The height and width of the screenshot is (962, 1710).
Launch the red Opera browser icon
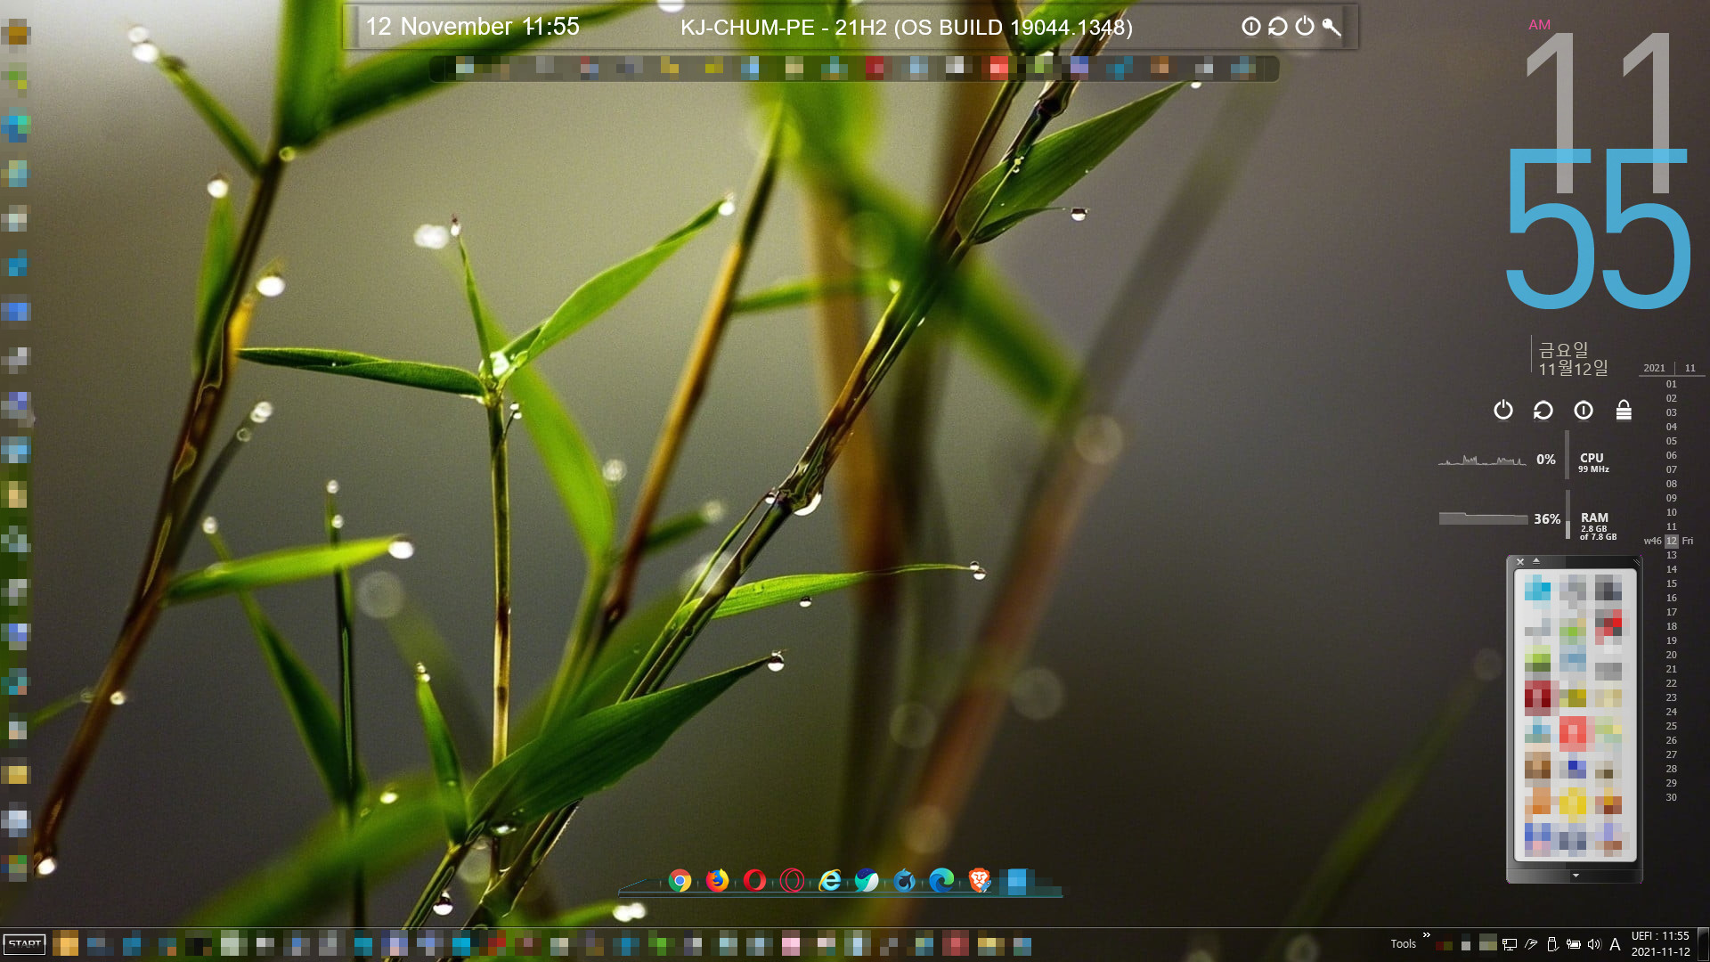(754, 881)
